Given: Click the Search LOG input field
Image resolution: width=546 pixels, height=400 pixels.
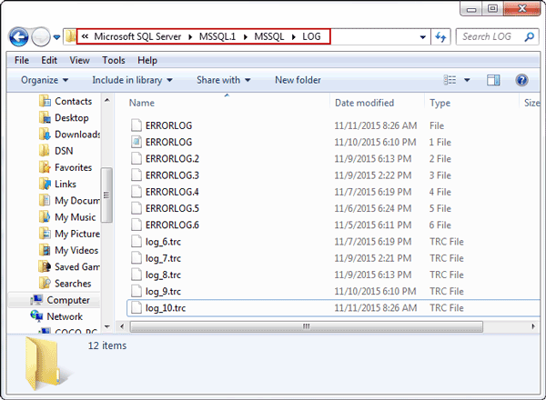Looking at the screenshot, I should (x=488, y=37).
